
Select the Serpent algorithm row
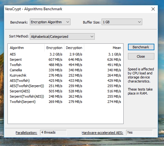tap(65, 60)
